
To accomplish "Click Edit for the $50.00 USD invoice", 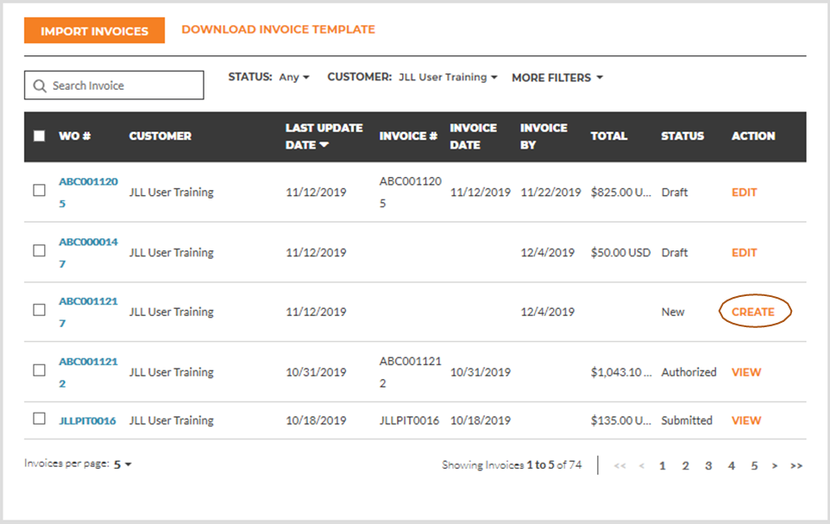I will [x=745, y=253].
